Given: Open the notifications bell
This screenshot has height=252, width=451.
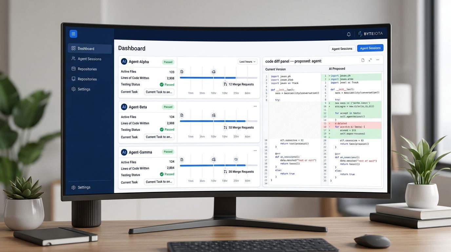Looking at the screenshot, I should click(x=349, y=34).
